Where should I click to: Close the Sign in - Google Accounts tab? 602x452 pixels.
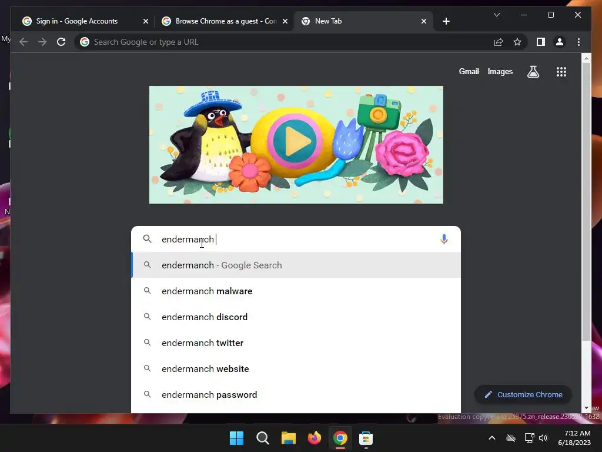pos(146,21)
